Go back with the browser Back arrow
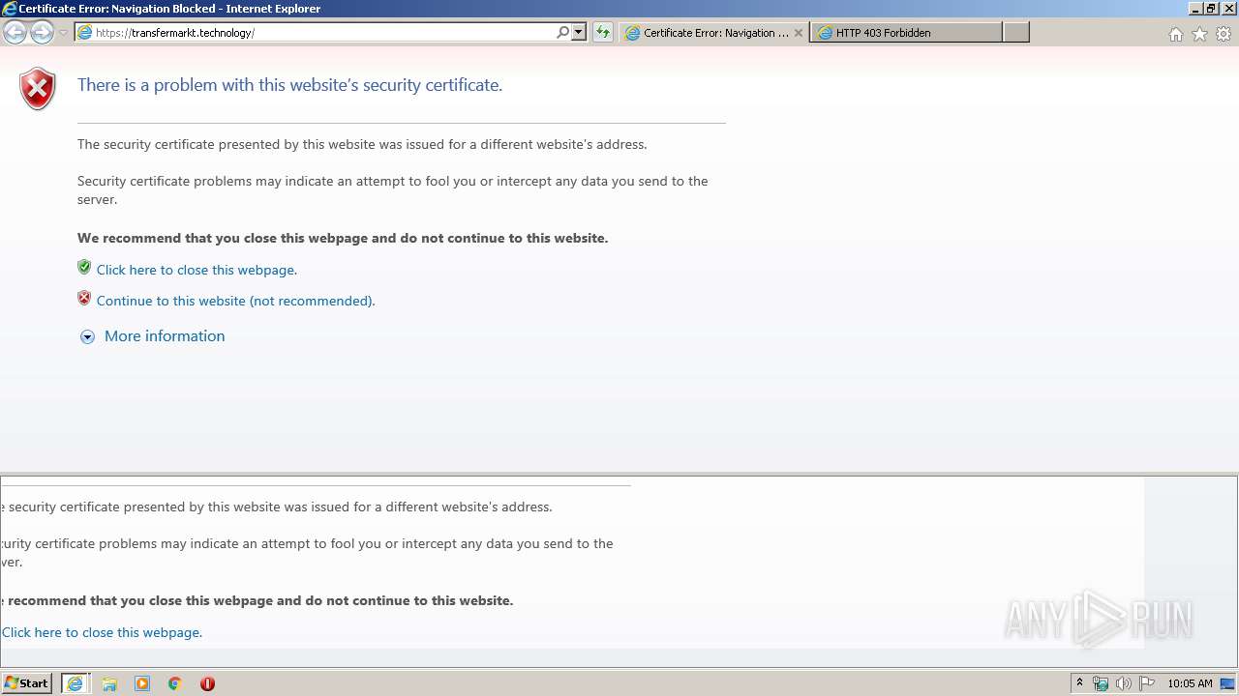 (15, 32)
